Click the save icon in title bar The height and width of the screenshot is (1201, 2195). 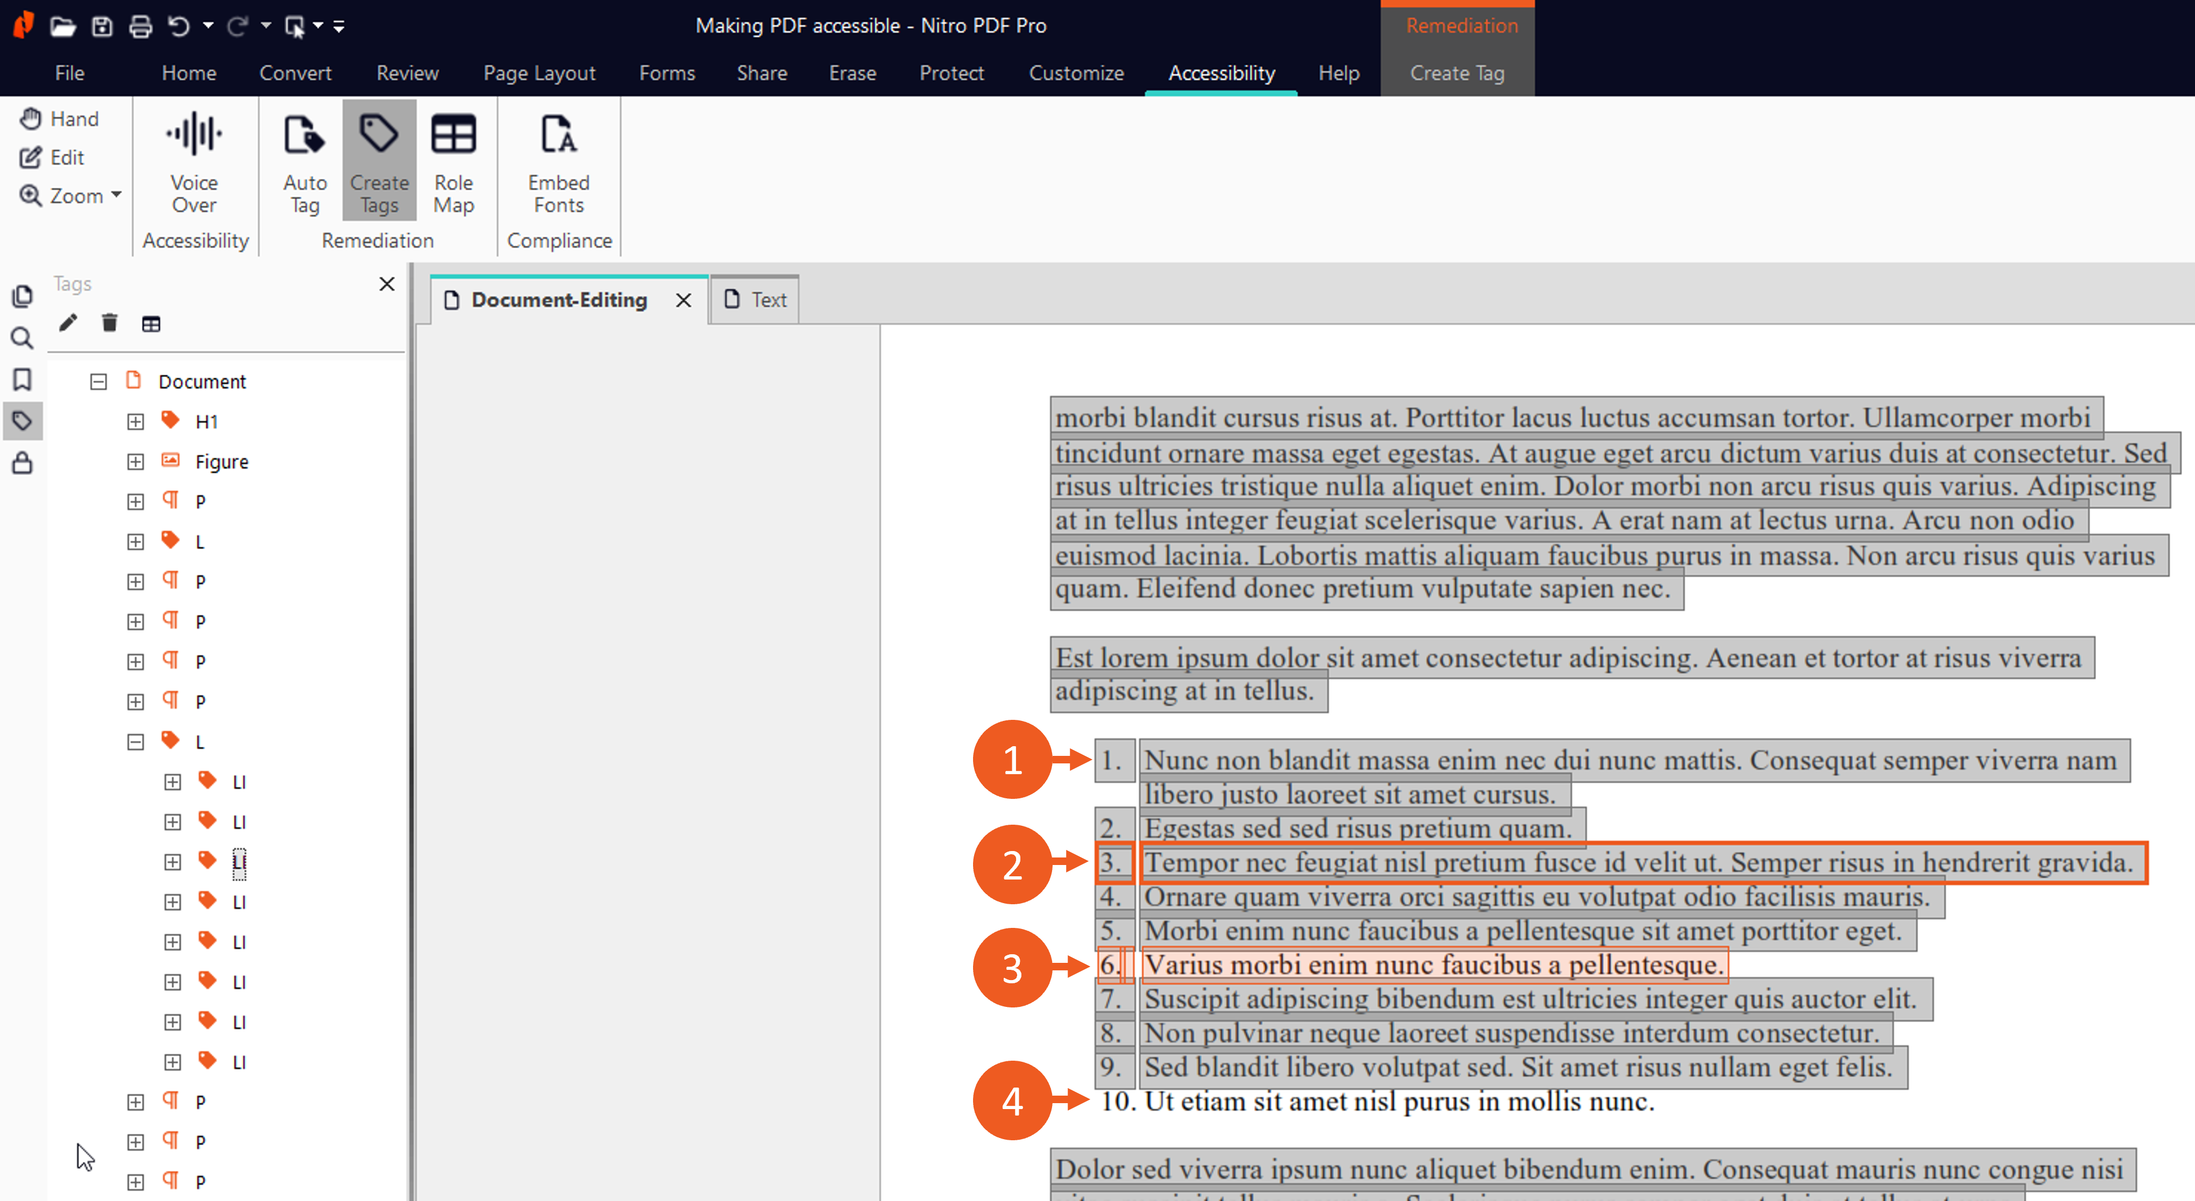click(x=102, y=26)
